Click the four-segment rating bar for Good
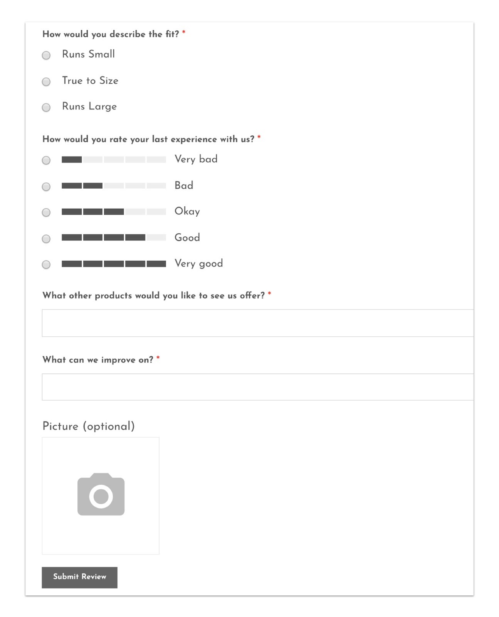Image resolution: width=499 pixels, height=617 pixels. [x=114, y=238]
